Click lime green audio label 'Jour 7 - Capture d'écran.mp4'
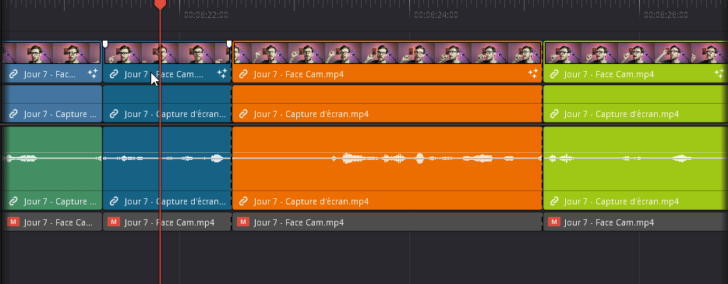 click(x=621, y=201)
